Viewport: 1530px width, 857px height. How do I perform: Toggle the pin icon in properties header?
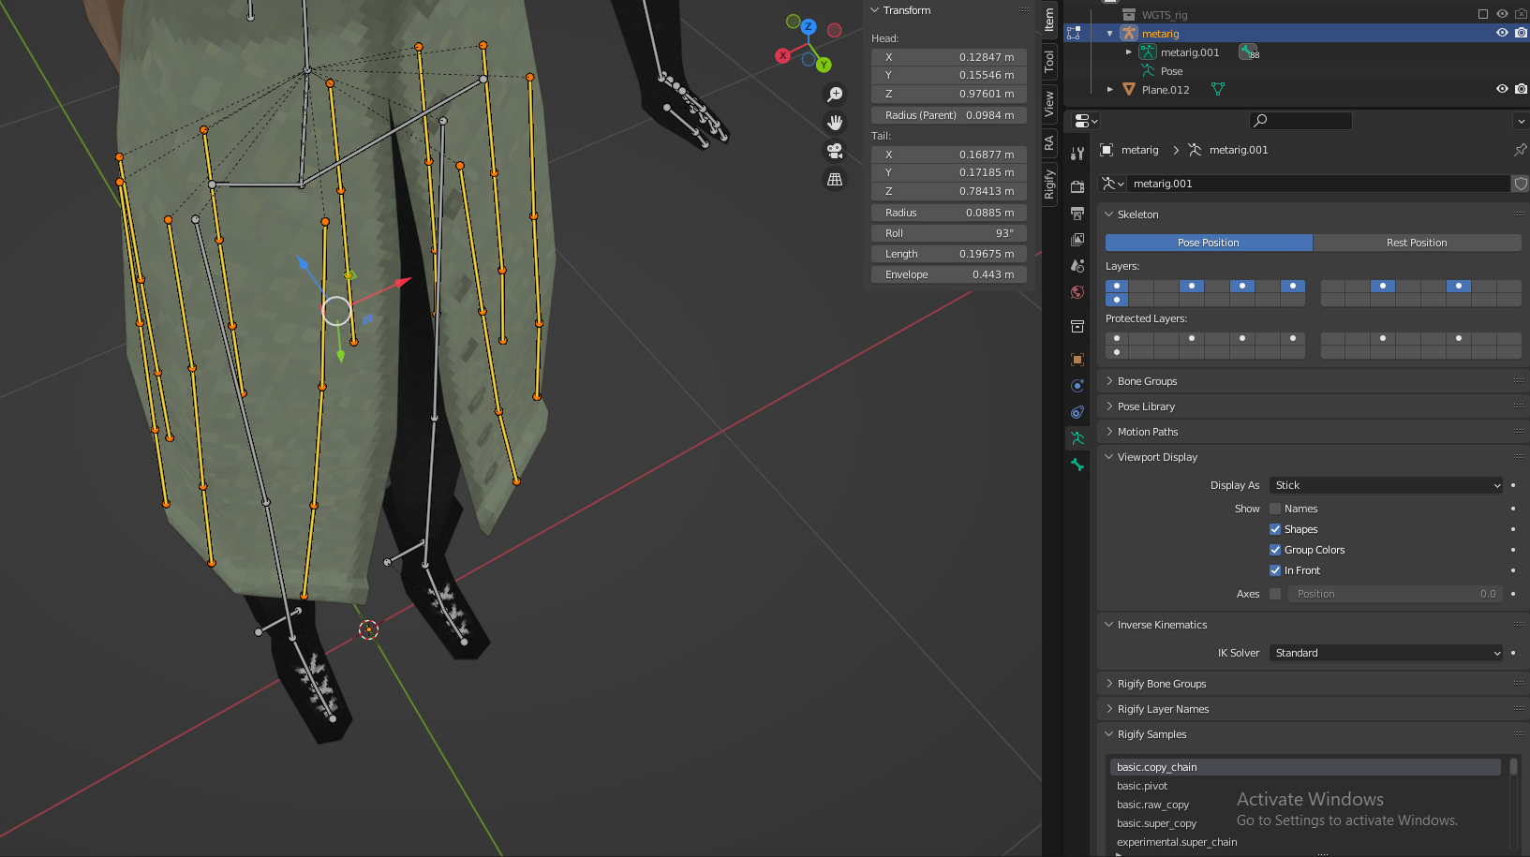pos(1520,150)
